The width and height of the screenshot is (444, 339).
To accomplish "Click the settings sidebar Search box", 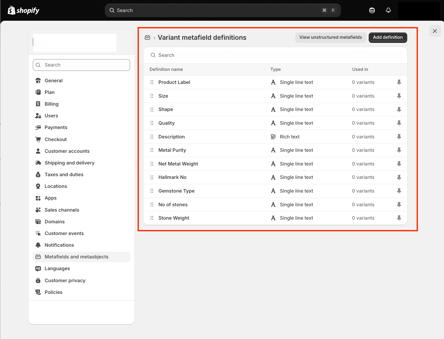I will pyautogui.click(x=81, y=65).
